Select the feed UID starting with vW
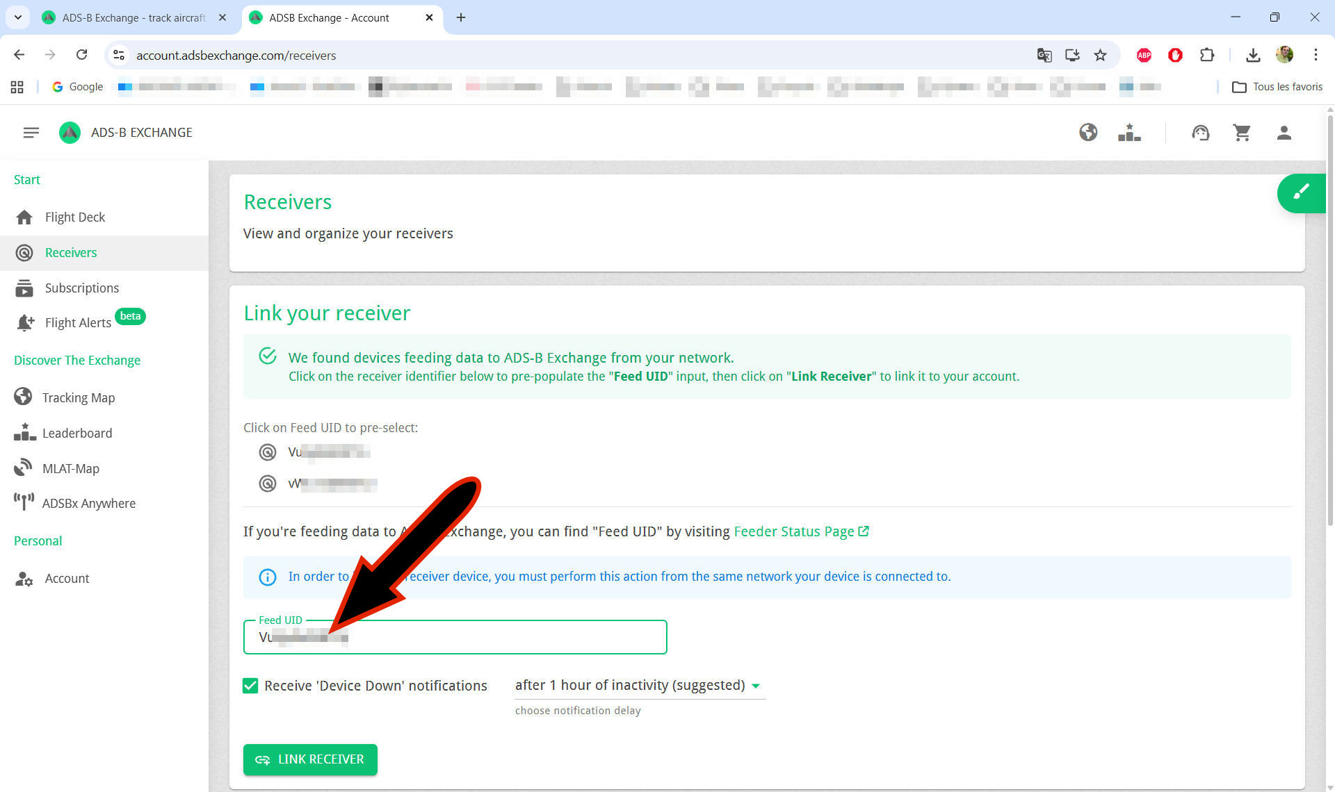This screenshot has height=792, width=1335. coord(318,484)
